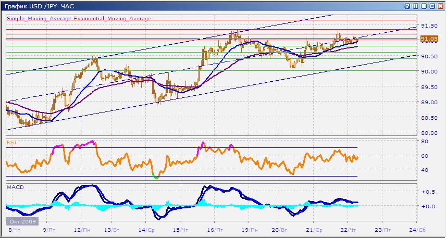This screenshot has height=238, width=446.
Task: Click the Exponential_Moving_Average legend label
Action: [x=115, y=18]
